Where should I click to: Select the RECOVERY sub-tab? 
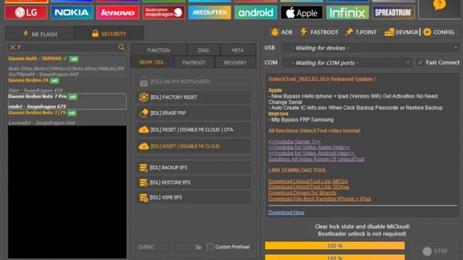[x=235, y=63]
